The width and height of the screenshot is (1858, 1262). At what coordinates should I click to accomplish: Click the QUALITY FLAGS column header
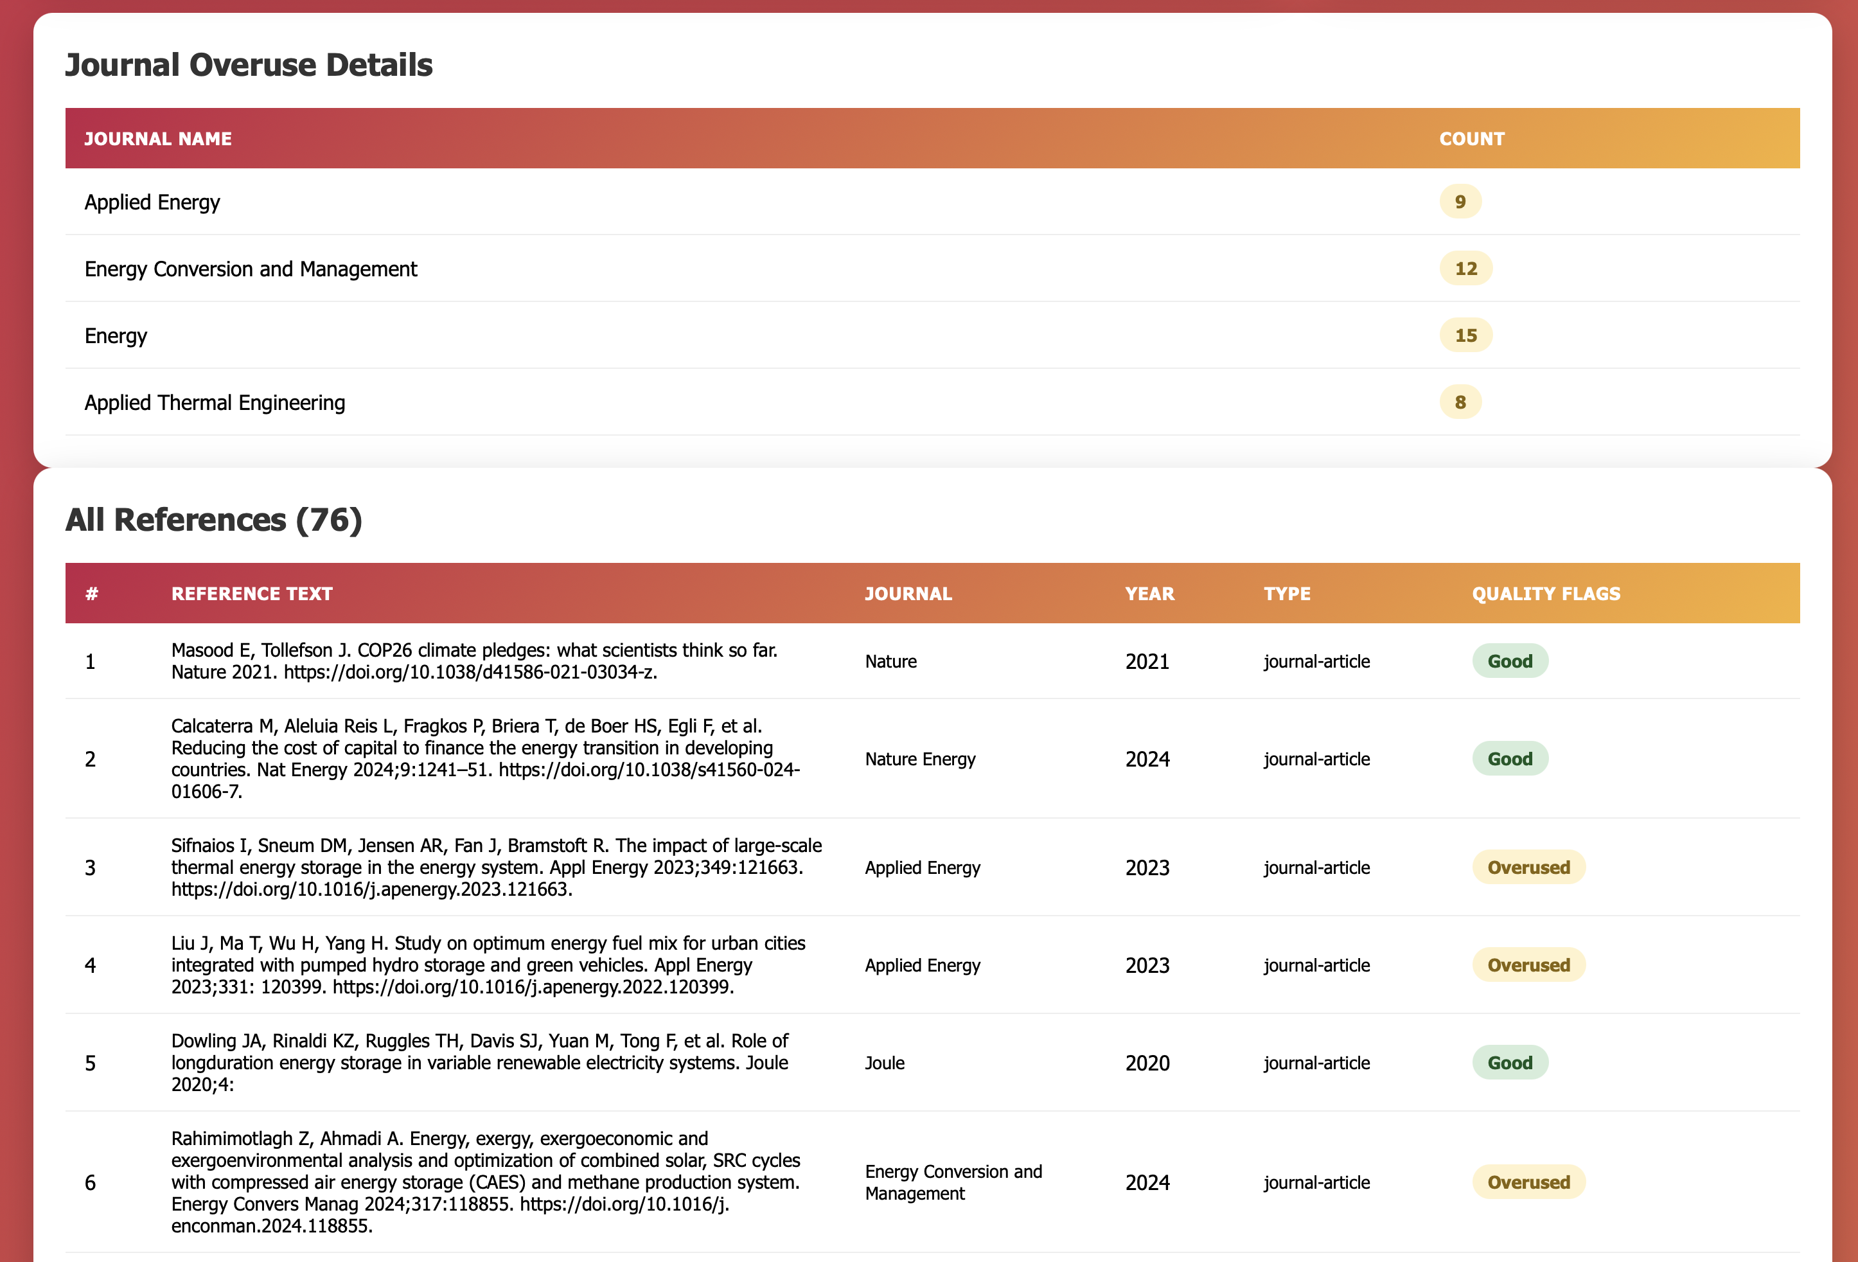coord(1545,594)
